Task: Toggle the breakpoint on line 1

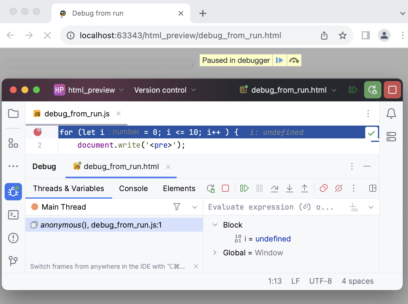Action: coord(38,132)
